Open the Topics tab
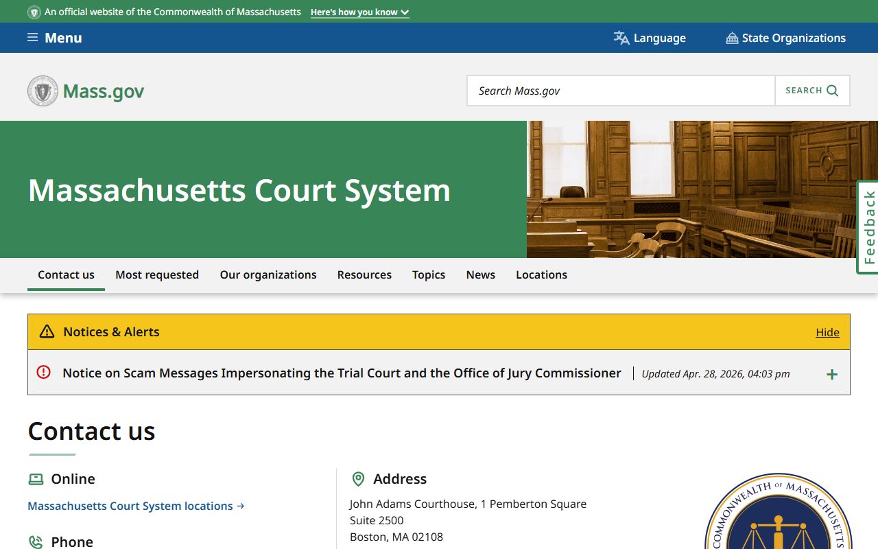The height and width of the screenshot is (549, 878). click(x=429, y=274)
